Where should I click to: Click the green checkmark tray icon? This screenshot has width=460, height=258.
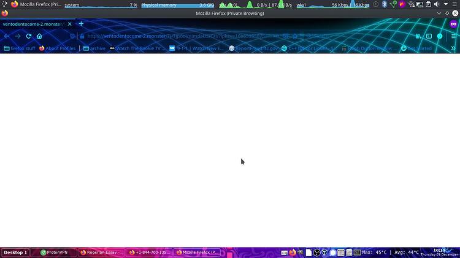coord(393,4)
